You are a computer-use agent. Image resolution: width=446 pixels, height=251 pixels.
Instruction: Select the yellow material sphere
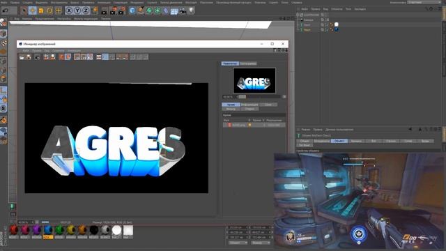71,230
